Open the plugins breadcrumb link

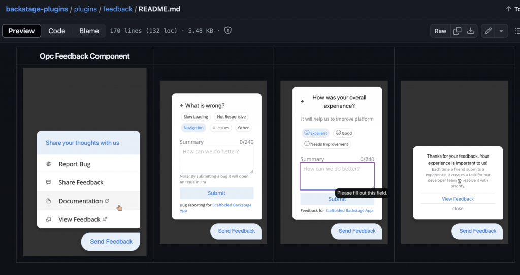point(85,9)
